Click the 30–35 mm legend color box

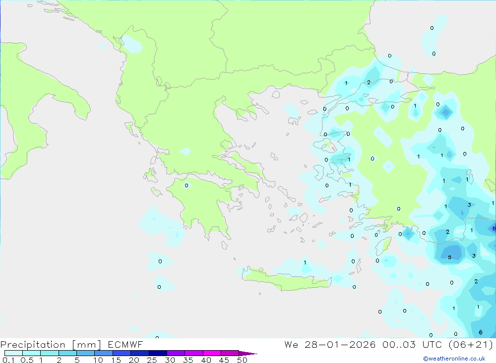[176, 353]
